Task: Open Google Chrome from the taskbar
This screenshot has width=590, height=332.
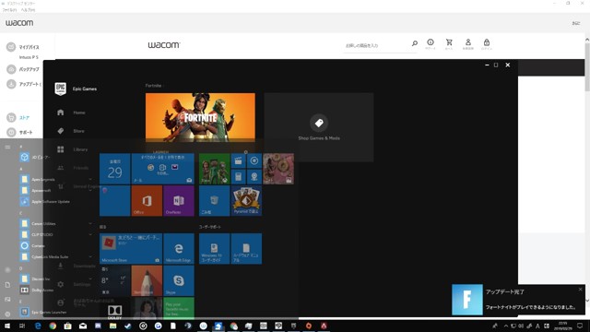Action: (x=53, y=326)
